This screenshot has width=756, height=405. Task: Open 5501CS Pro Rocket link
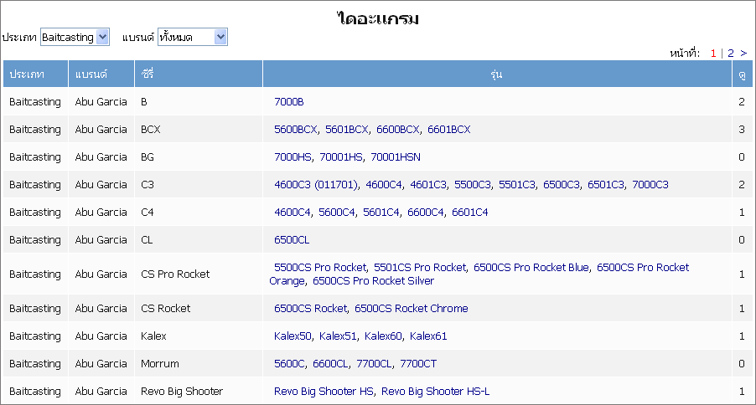coord(420,267)
